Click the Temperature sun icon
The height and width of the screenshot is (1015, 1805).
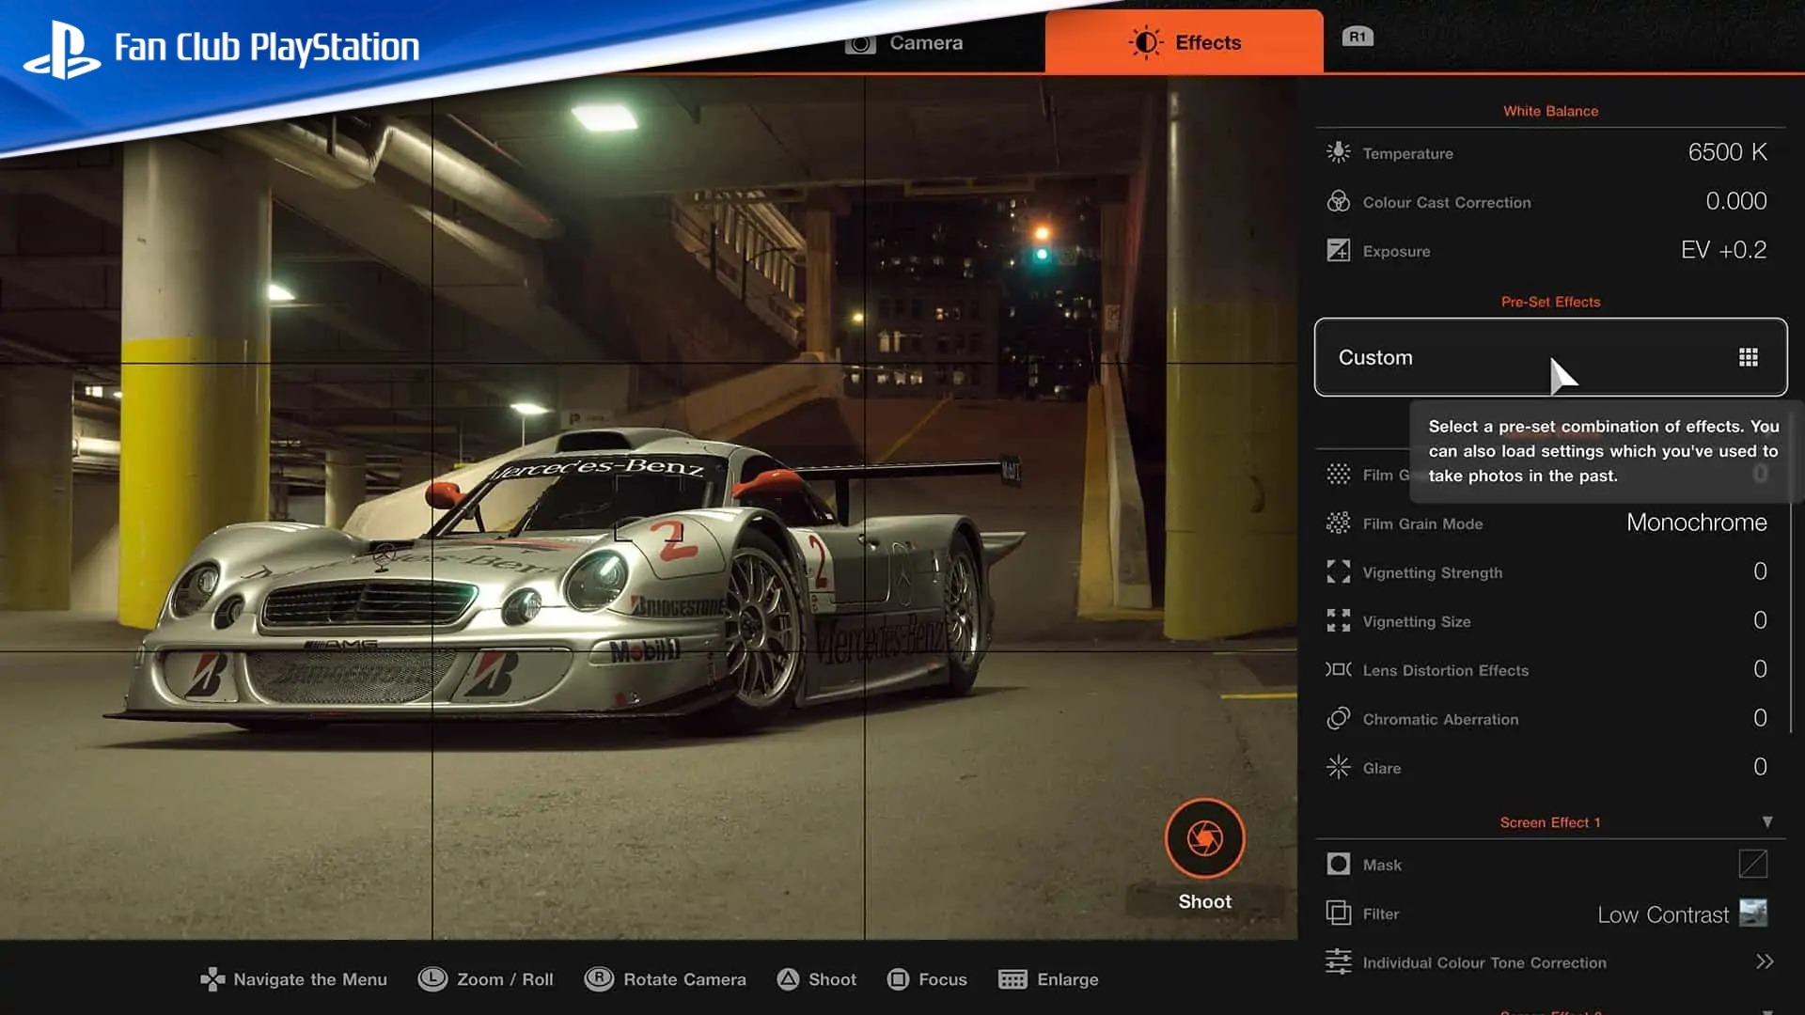(x=1339, y=152)
